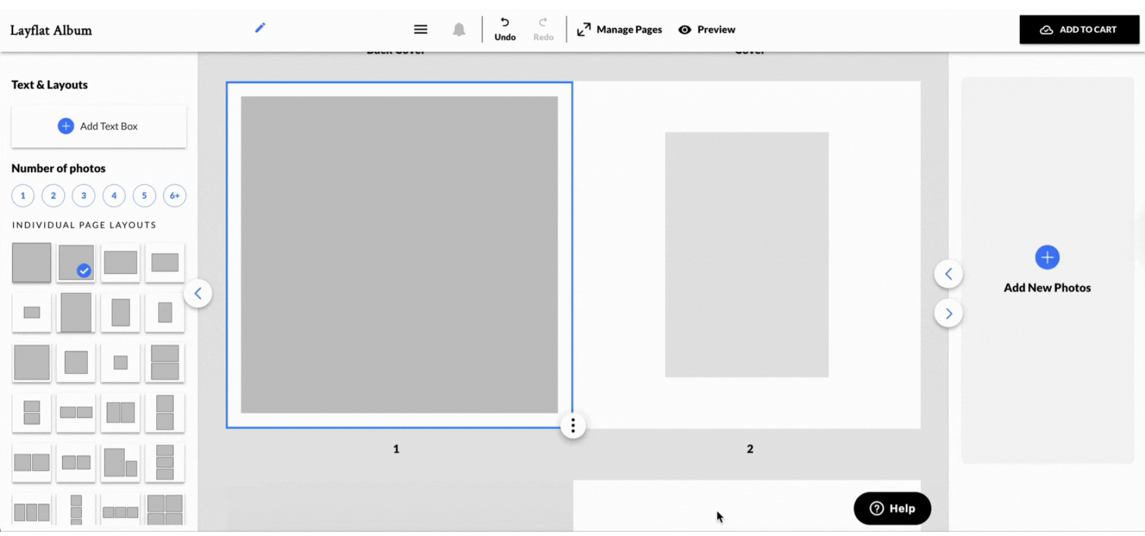The width and height of the screenshot is (1145, 536).
Task: Select the photo placeholder on page 2
Action: 747,254
